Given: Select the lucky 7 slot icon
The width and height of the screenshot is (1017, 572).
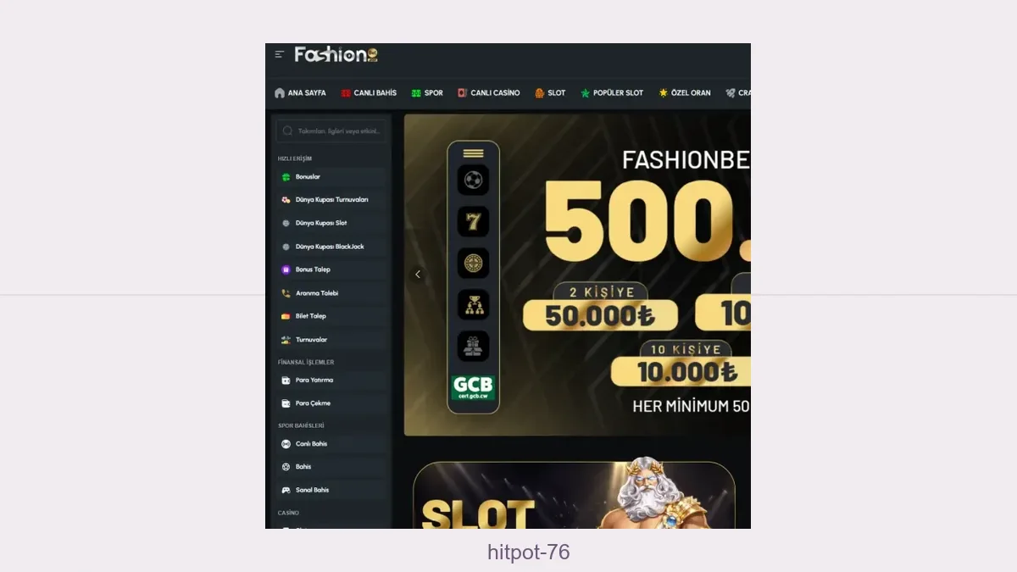Looking at the screenshot, I should coord(473,221).
